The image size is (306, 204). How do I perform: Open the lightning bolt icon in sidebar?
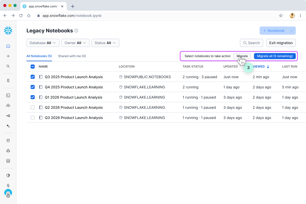click(8, 186)
